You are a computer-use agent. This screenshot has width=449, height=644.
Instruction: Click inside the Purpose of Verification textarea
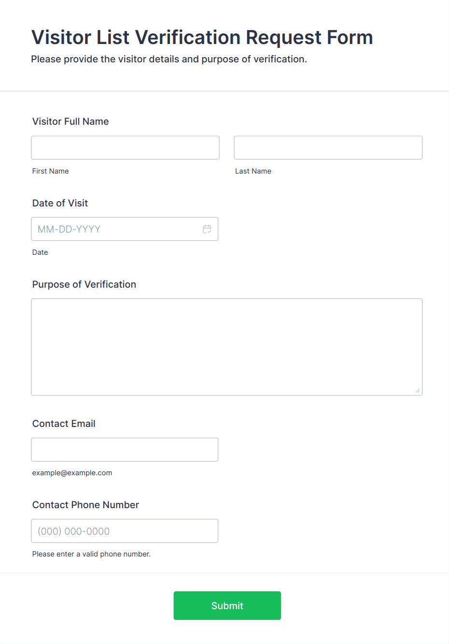[x=226, y=347]
